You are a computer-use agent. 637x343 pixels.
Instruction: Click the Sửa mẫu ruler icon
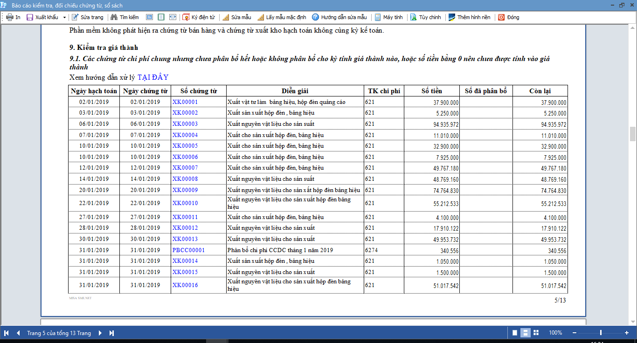(x=226, y=17)
